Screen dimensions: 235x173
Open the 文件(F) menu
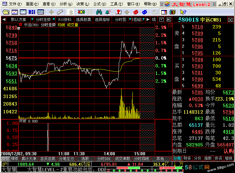point(15,4)
